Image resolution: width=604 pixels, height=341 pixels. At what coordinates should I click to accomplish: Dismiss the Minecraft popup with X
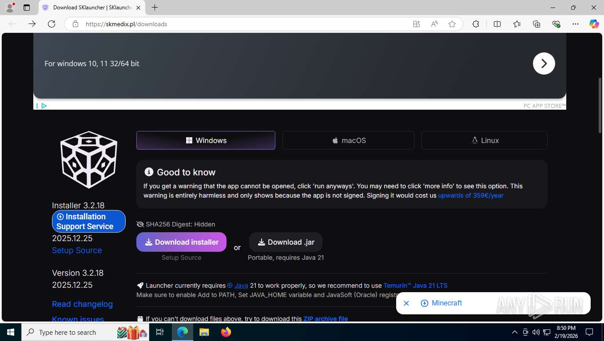coord(406,303)
